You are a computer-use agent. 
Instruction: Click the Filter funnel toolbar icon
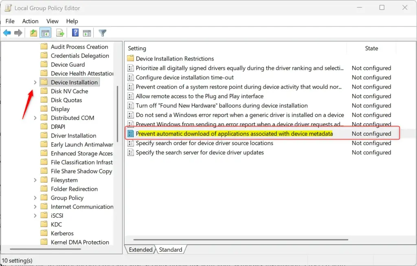pos(102,33)
